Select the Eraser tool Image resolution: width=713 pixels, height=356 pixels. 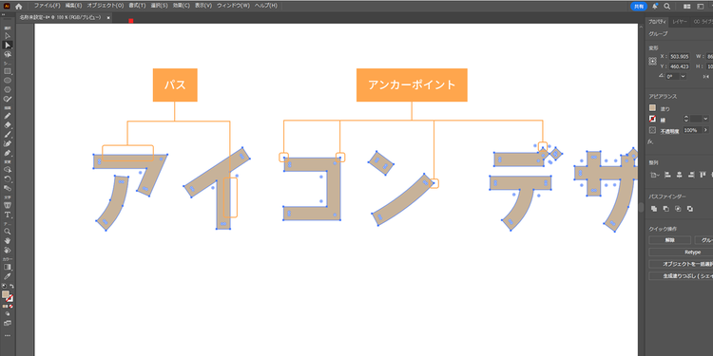point(8,125)
